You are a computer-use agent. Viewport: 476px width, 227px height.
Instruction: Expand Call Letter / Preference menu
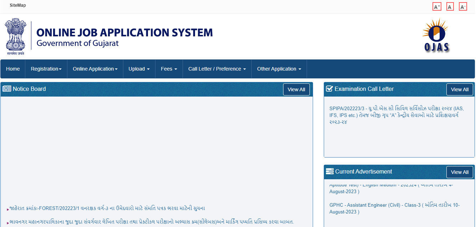pos(217,69)
